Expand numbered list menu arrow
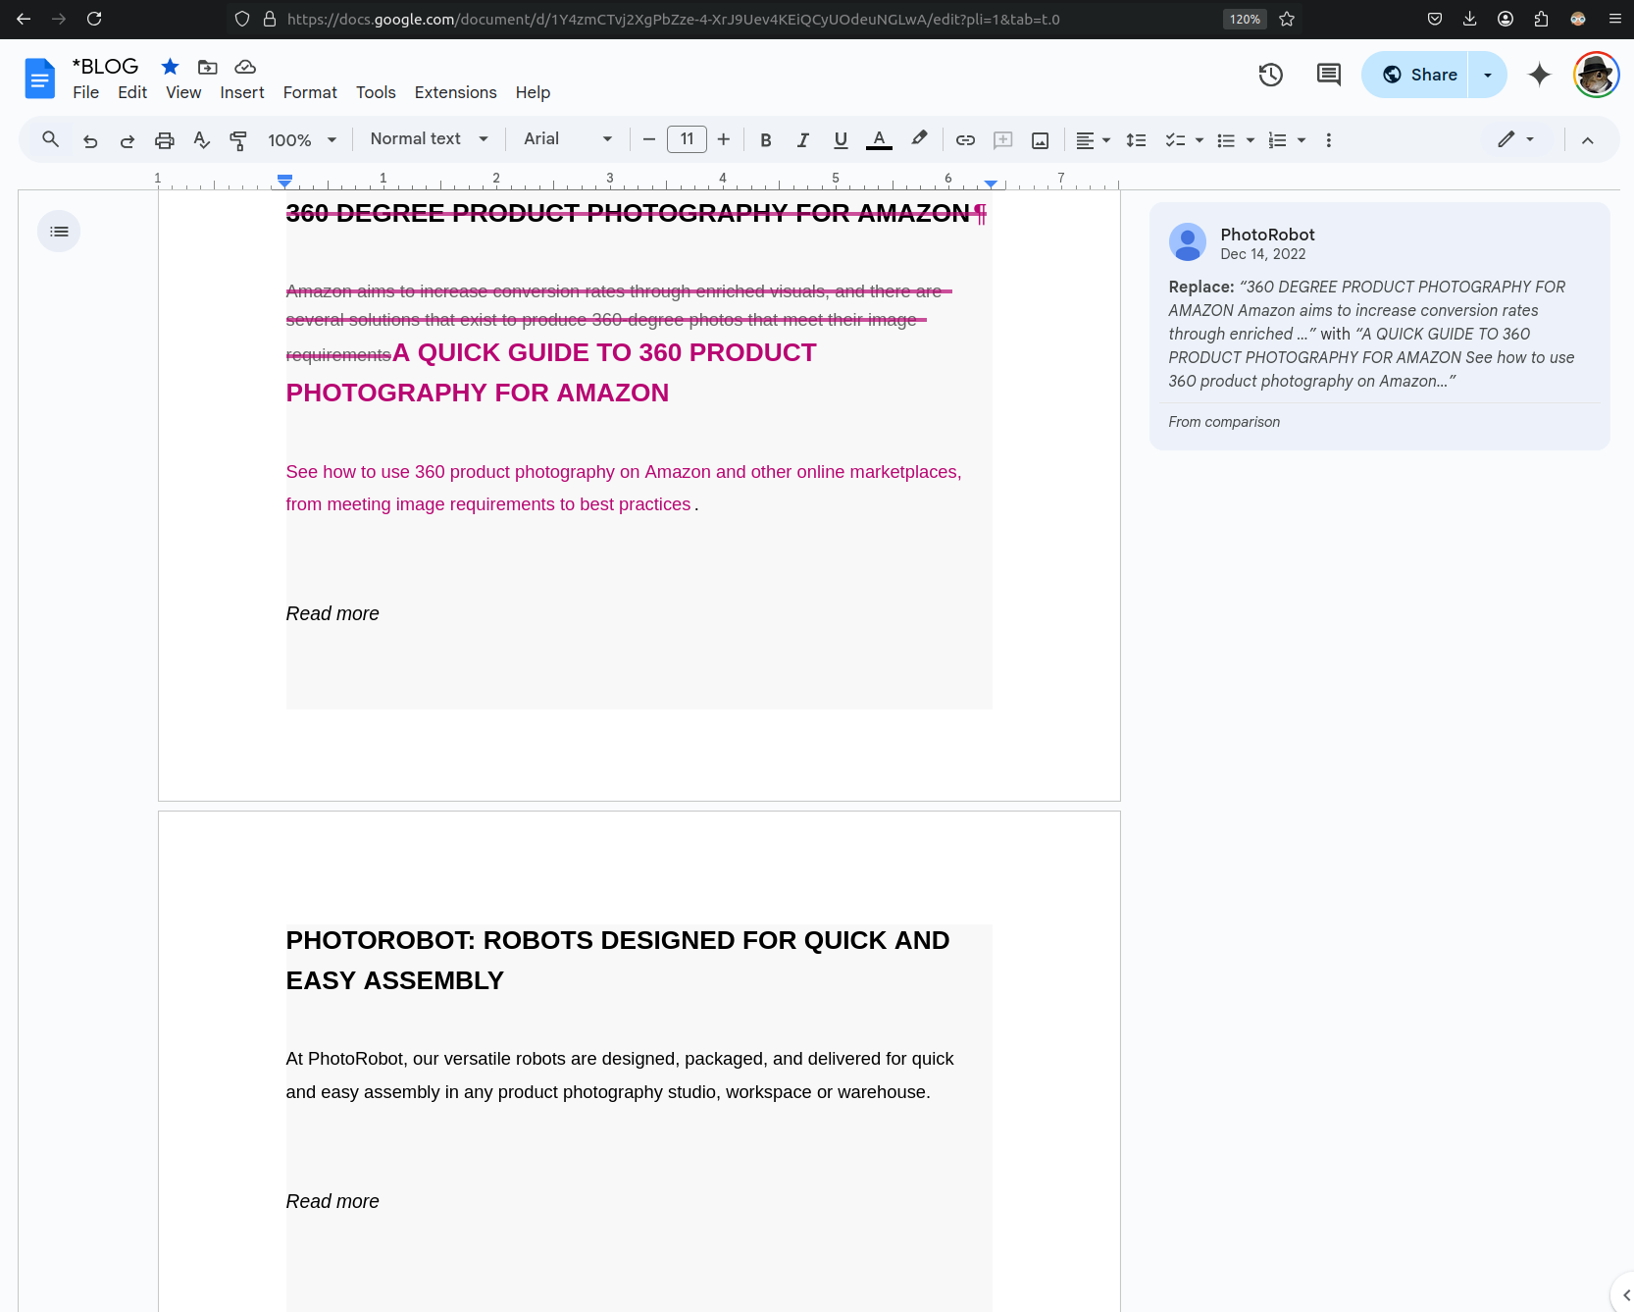Viewport: 1634px width, 1312px height. [1302, 140]
